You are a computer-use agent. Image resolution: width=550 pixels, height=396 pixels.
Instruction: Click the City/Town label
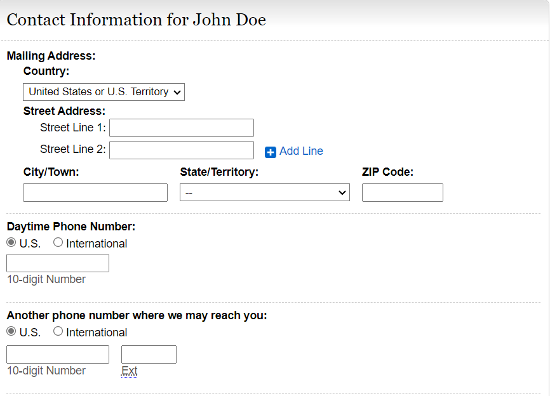pos(51,171)
